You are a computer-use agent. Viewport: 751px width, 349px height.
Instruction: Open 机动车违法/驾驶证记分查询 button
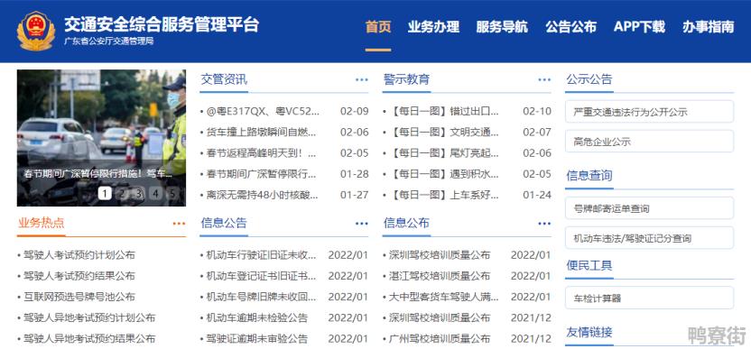click(x=649, y=238)
